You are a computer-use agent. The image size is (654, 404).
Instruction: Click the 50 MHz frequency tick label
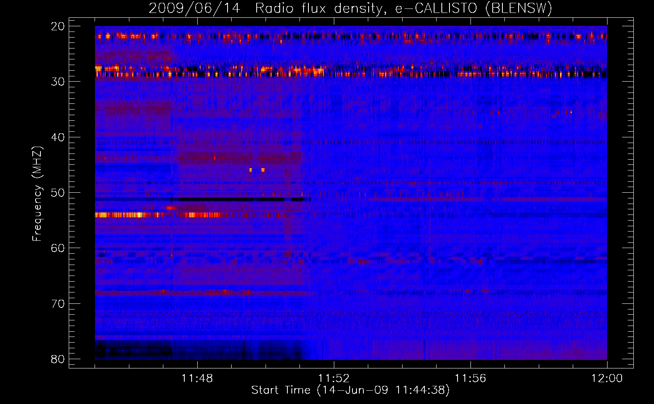58,193
